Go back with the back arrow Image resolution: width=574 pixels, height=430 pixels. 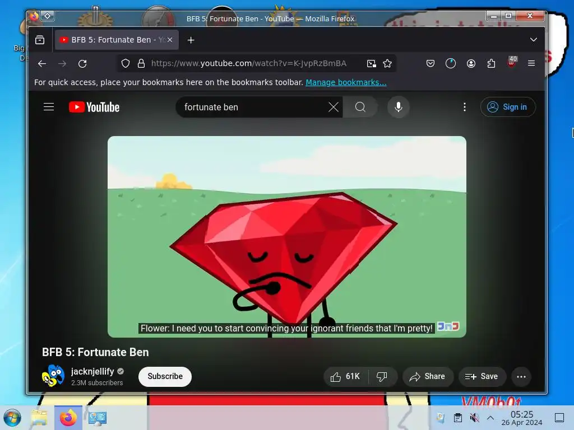42,64
